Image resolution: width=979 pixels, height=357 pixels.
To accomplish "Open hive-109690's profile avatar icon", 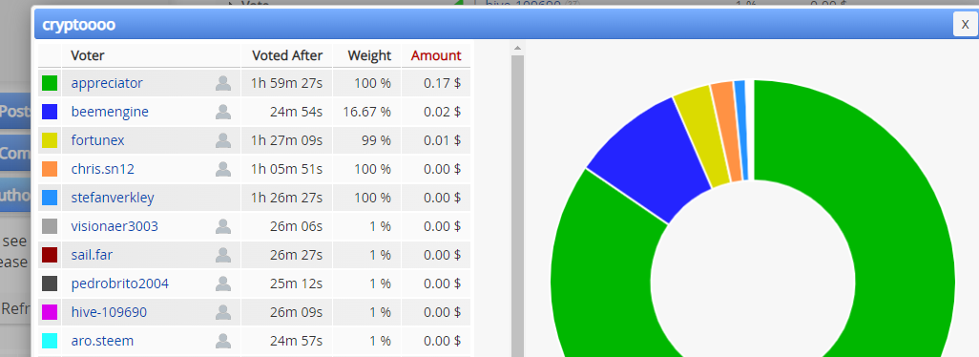I will [223, 312].
